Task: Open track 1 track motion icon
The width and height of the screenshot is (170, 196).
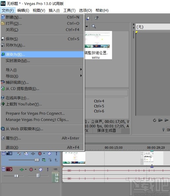Action: click(26, 154)
